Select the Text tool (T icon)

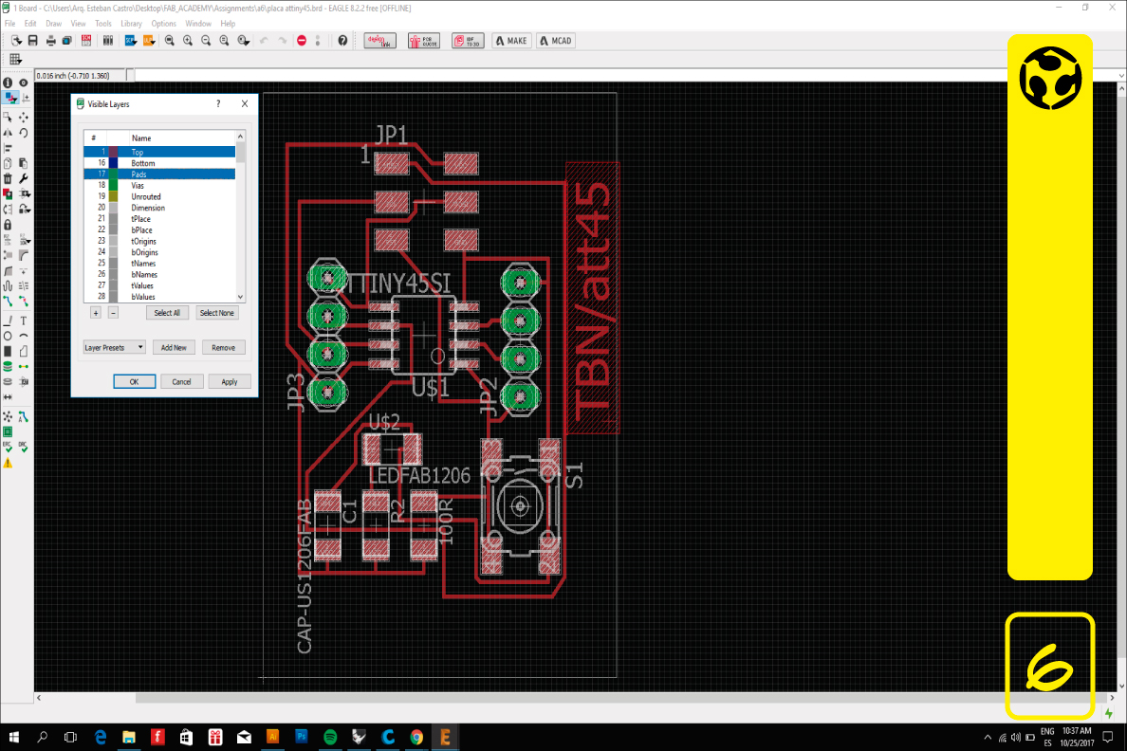24,321
